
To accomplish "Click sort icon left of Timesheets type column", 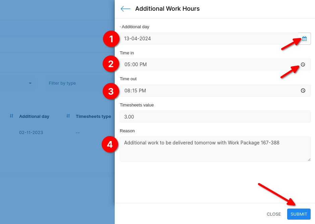I will point(68,116).
